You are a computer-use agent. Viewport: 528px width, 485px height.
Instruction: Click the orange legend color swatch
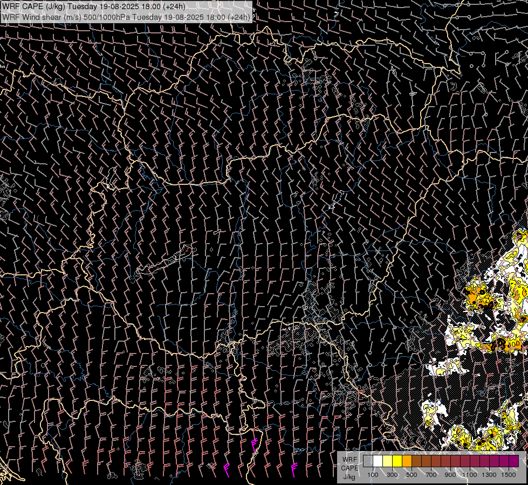pos(407,461)
